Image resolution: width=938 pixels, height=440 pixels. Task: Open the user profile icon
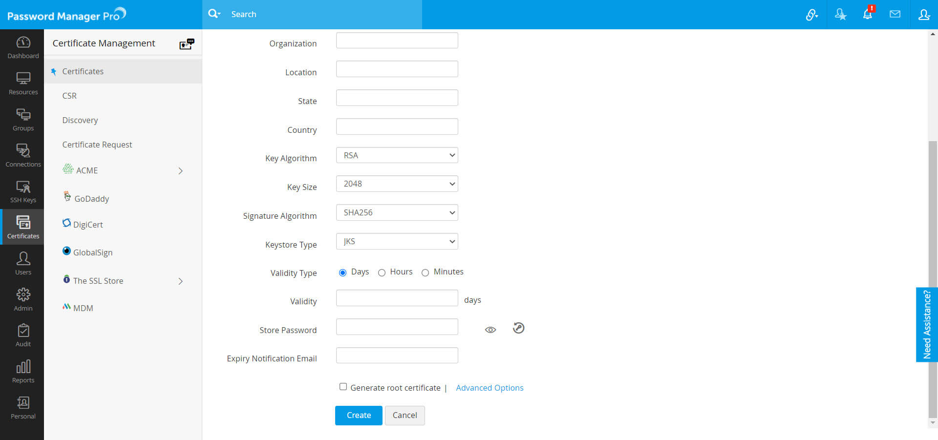coord(923,14)
